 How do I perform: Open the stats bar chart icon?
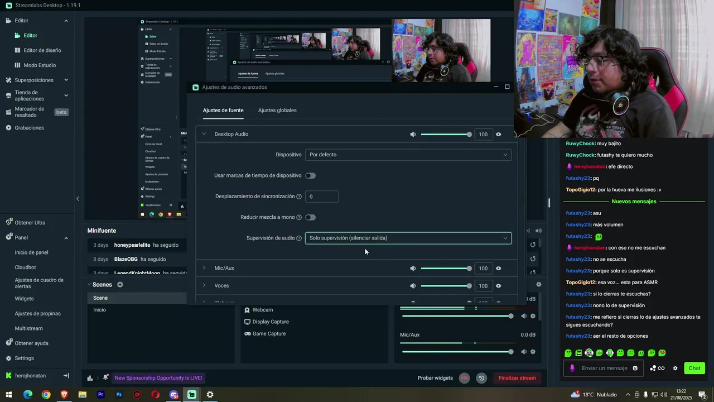tap(90, 378)
